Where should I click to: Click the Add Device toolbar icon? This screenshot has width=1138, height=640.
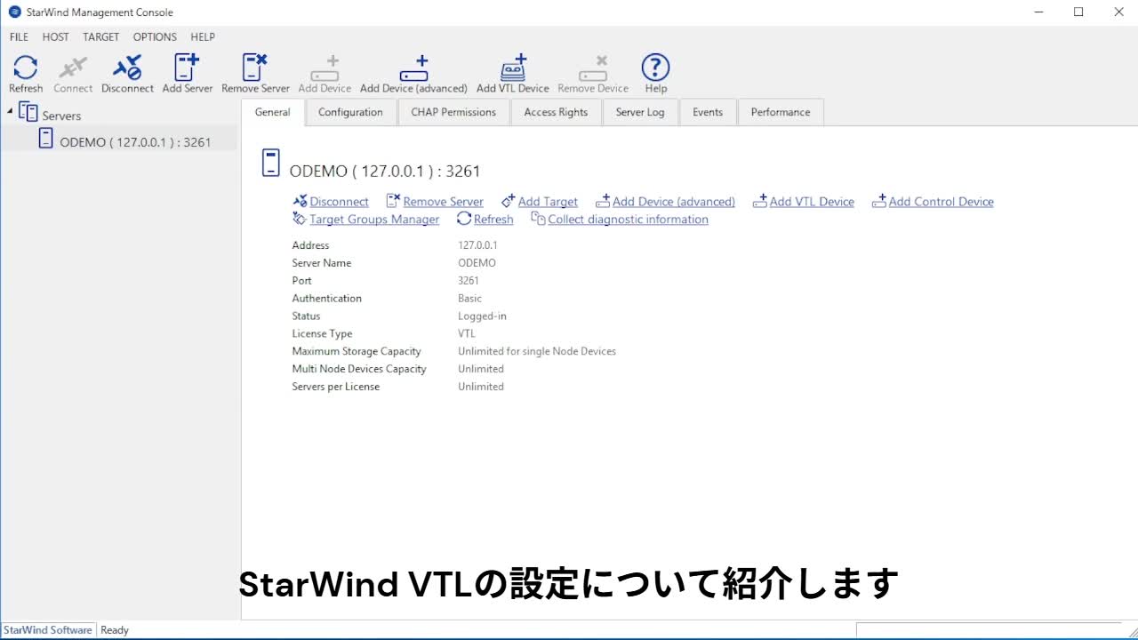325,68
